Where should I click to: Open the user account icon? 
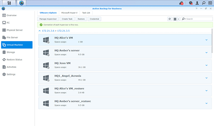[x=197, y=3]
